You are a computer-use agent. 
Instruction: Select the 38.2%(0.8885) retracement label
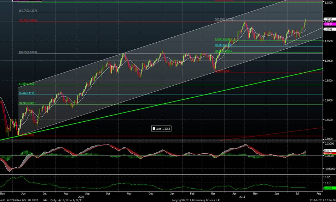(x=28, y=103)
